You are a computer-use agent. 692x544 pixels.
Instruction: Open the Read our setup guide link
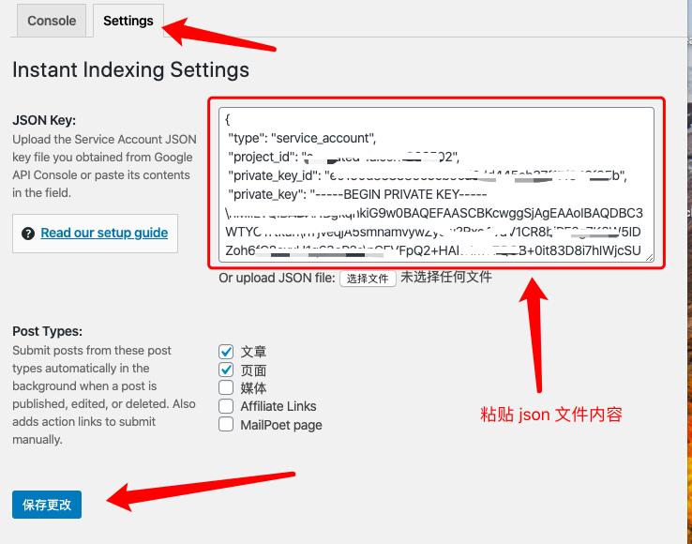tap(104, 233)
